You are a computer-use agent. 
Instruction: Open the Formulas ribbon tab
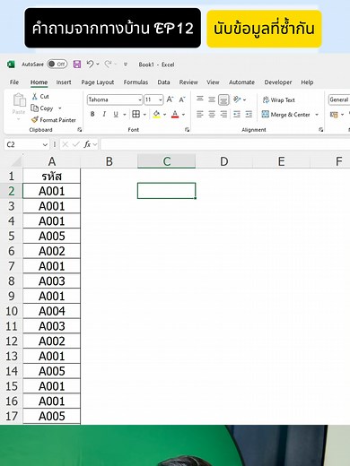[136, 82]
